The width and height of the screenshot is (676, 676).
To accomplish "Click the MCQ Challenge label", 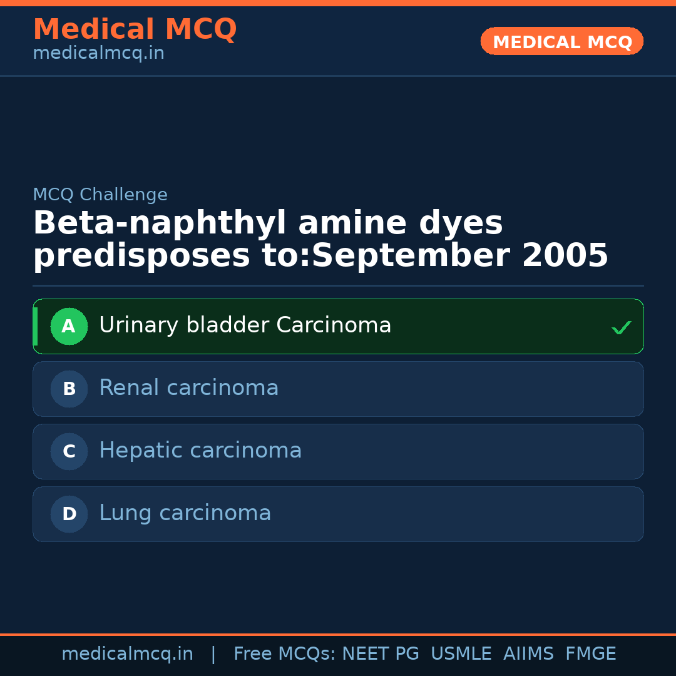I will point(100,195).
